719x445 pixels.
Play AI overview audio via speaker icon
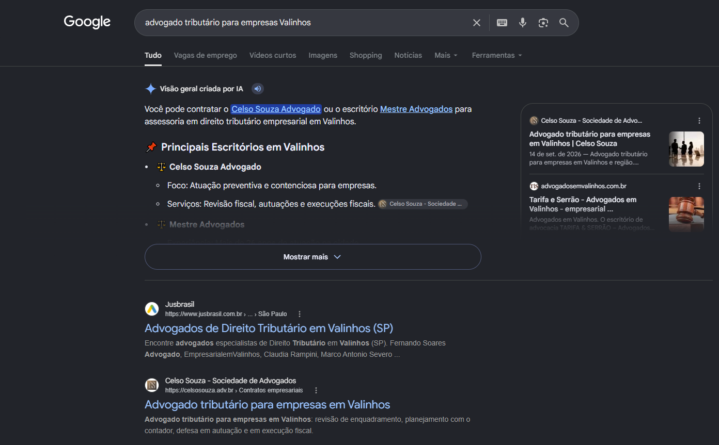pyautogui.click(x=258, y=89)
